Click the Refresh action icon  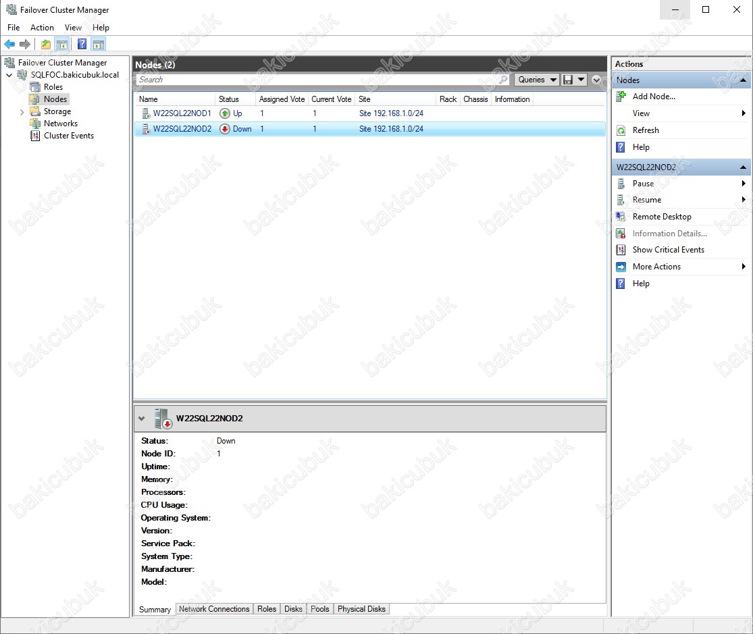pyautogui.click(x=621, y=130)
